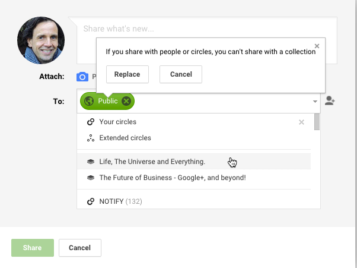
Task: Select Extended circles option
Action: (x=194, y=138)
